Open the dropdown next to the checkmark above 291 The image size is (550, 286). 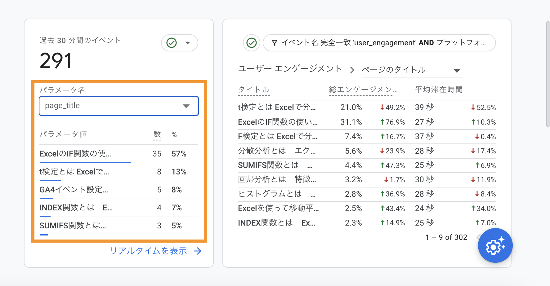188,43
